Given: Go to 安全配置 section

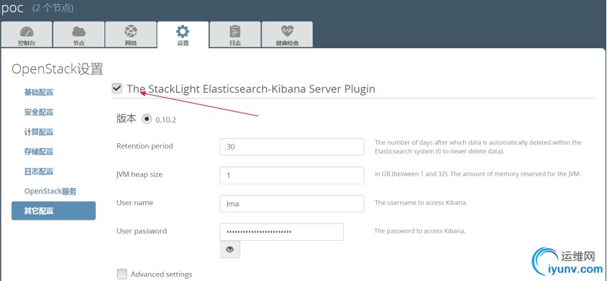Looking at the screenshot, I should click(39, 112).
